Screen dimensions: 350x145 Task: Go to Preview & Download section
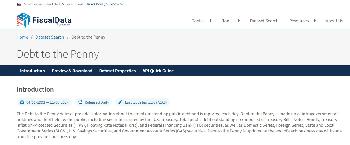click(72, 71)
